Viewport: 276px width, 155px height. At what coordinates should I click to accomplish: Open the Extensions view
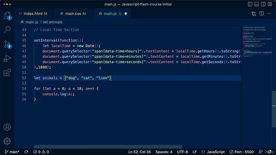tap(7, 73)
